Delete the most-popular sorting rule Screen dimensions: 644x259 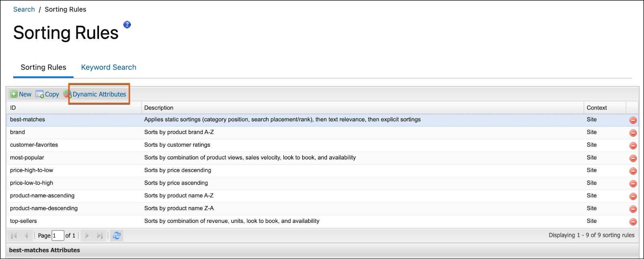click(633, 158)
